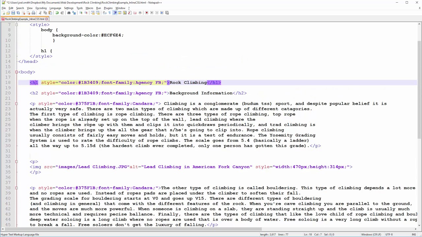Click the 'background-color:#ECF6E4;' code text

[x=88, y=35]
